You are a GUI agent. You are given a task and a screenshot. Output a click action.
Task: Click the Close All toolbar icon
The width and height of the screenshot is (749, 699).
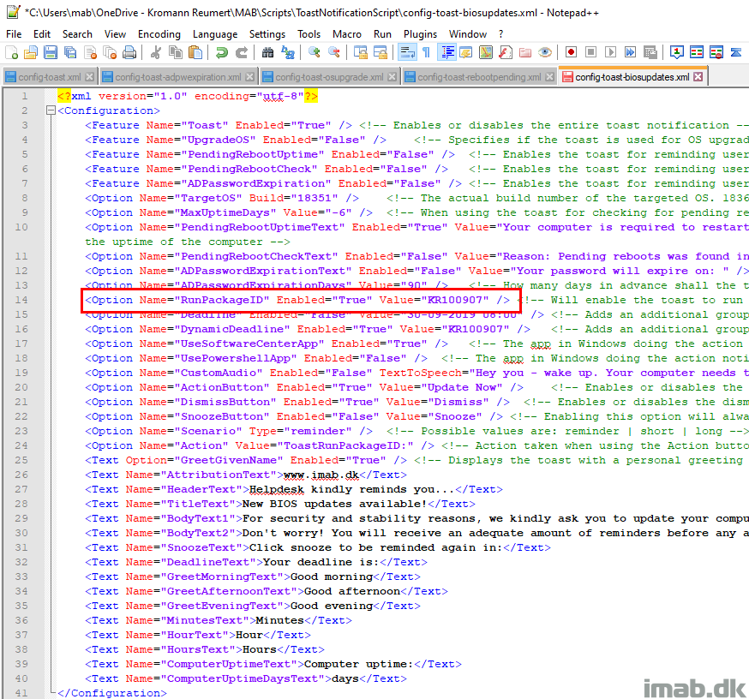[x=110, y=52]
